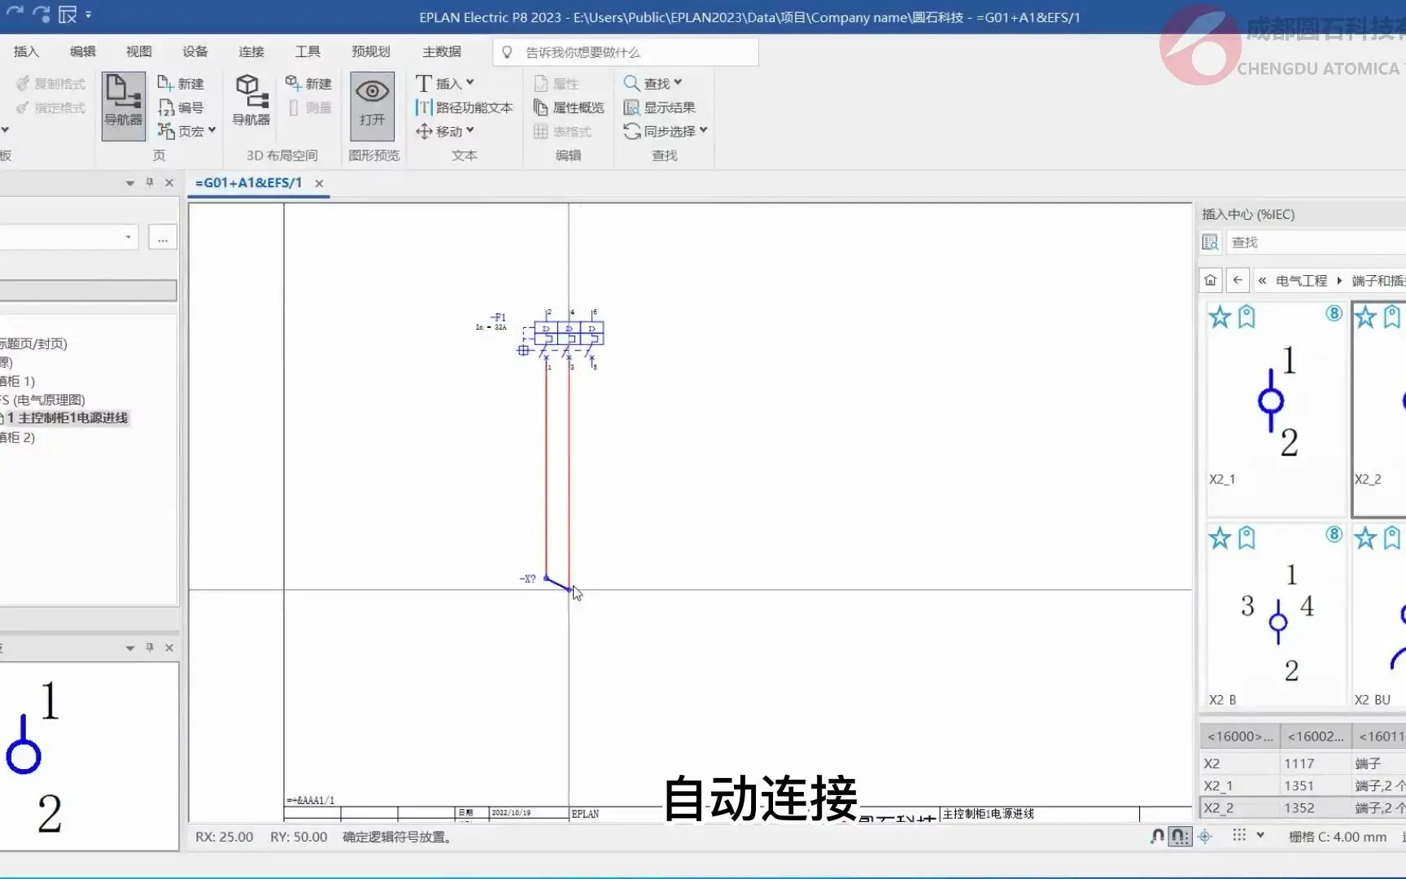Select the X2_2 row in symbol table
Viewport: 1406px width, 879px height.
tap(1303, 808)
